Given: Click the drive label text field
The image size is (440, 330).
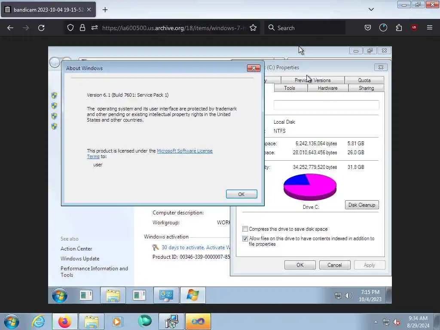Looking at the screenshot, I should point(326,105).
